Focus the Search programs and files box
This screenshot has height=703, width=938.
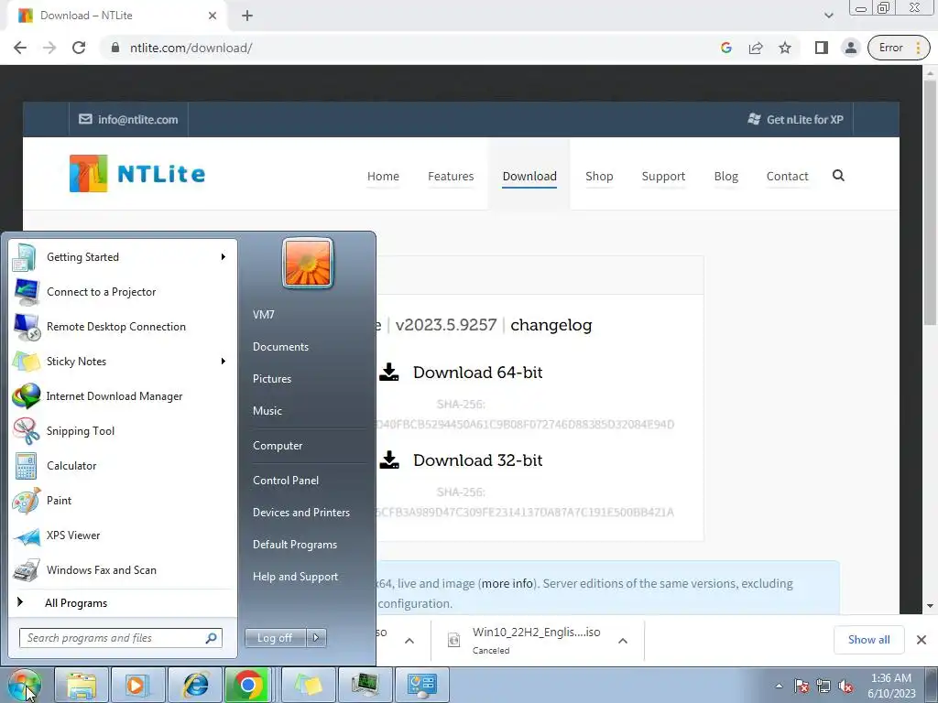tap(120, 638)
